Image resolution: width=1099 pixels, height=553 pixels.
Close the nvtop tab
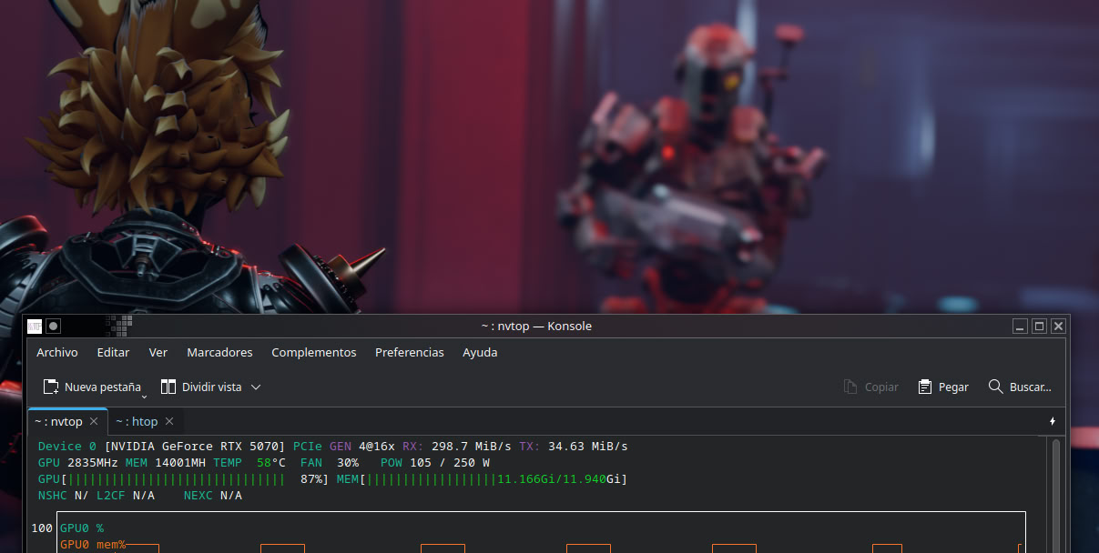pyautogui.click(x=94, y=421)
